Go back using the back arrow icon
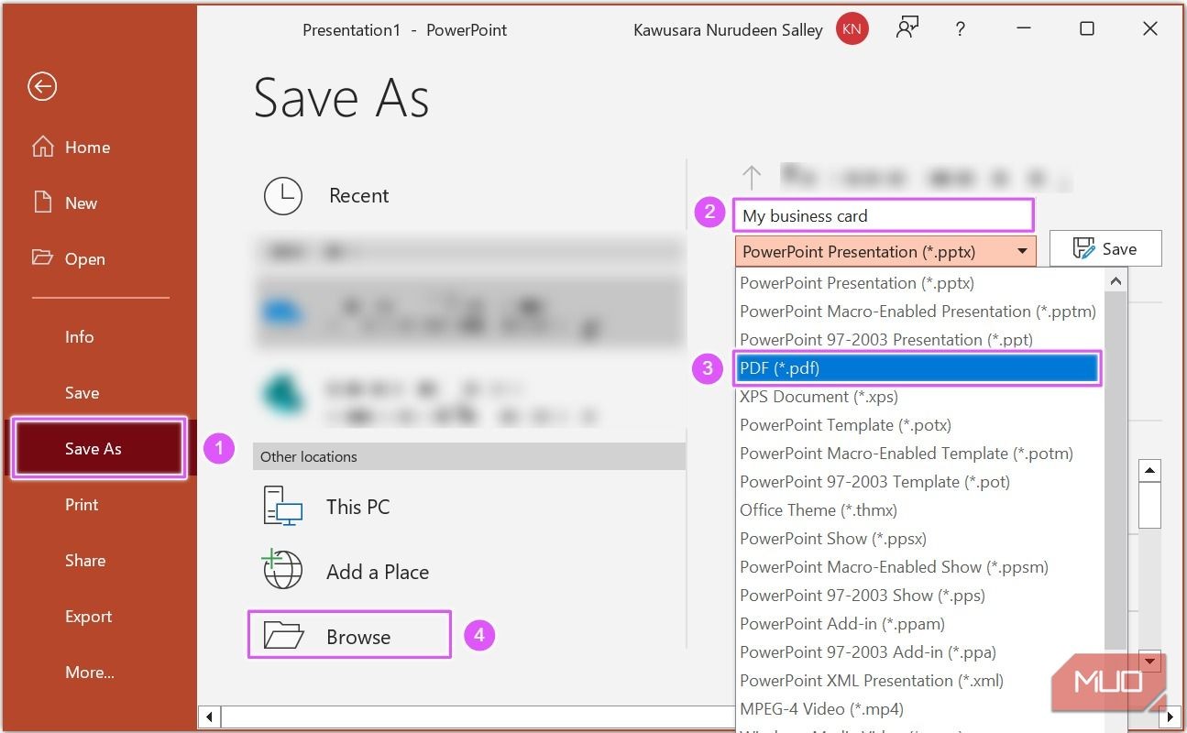This screenshot has width=1187, height=733. [x=42, y=86]
